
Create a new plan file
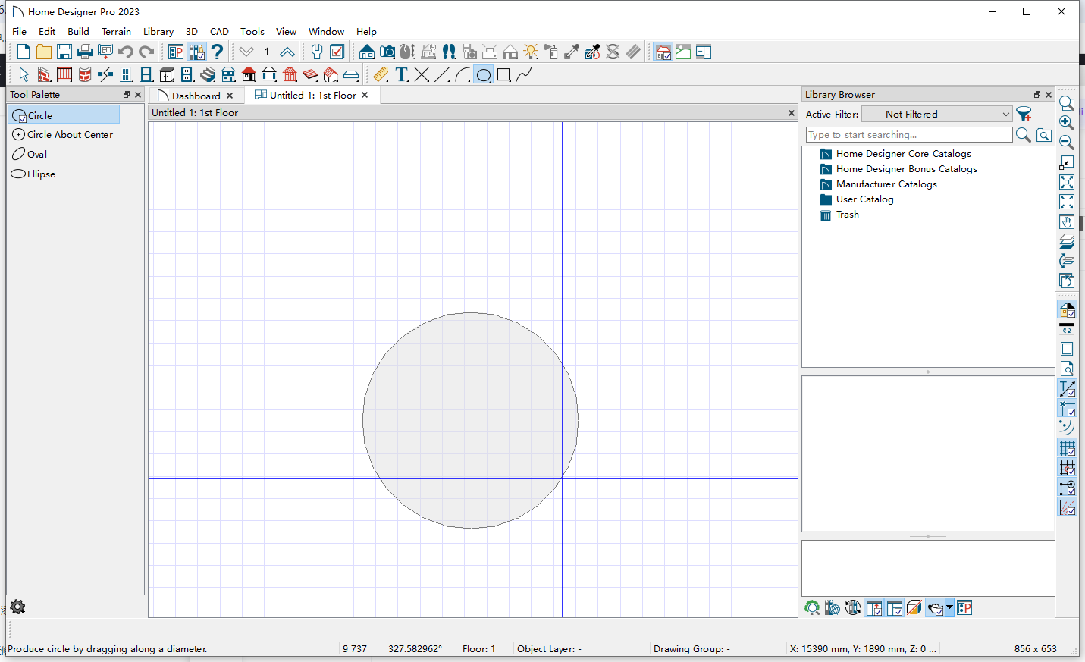[24, 52]
